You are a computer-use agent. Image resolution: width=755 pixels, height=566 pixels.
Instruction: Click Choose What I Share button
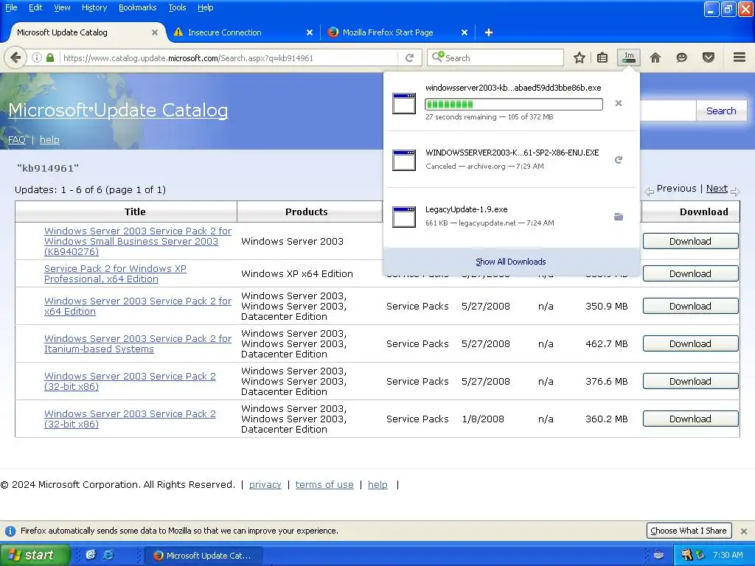click(689, 531)
